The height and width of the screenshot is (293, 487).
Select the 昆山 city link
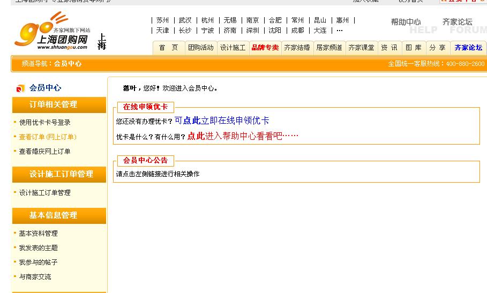point(320,20)
